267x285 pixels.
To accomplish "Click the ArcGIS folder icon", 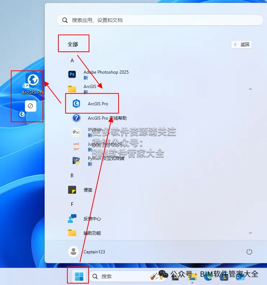I will pos(72,89).
